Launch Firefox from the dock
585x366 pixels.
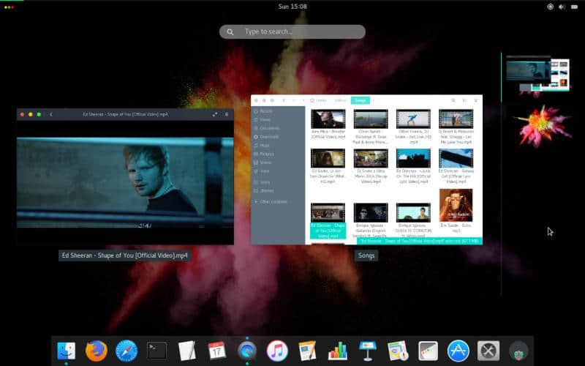coord(96,351)
